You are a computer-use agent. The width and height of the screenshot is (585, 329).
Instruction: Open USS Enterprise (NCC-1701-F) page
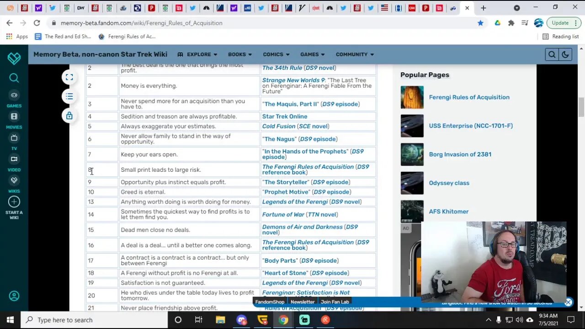coord(471,126)
